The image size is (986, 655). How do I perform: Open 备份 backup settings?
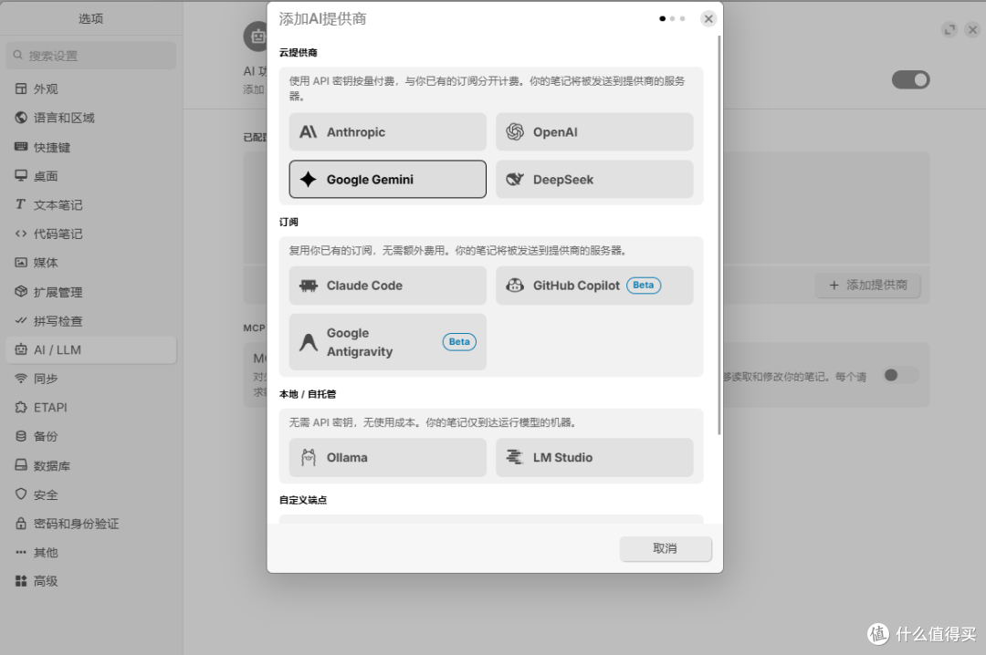[91, 436]
